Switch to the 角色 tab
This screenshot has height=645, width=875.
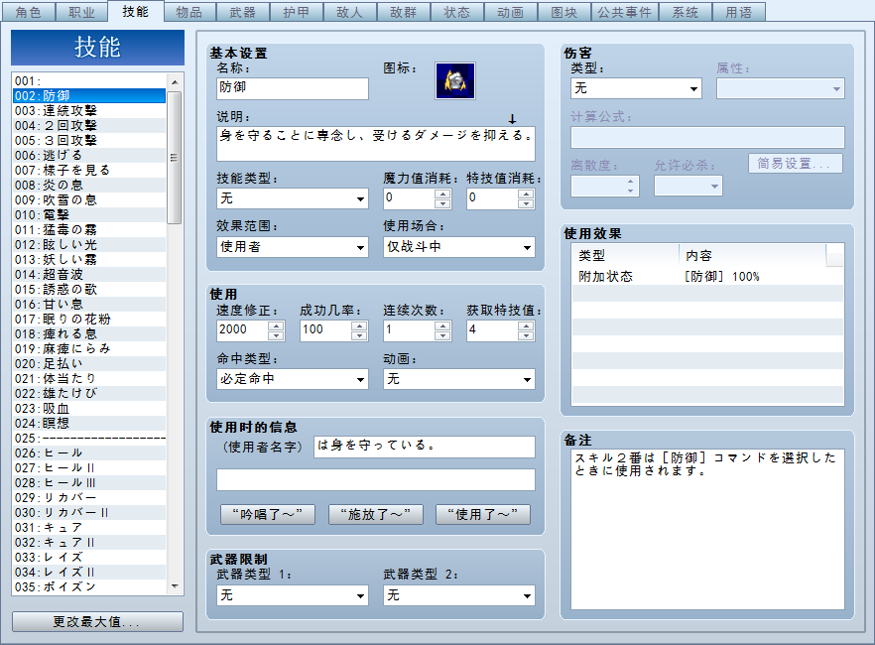click(28, 12)
